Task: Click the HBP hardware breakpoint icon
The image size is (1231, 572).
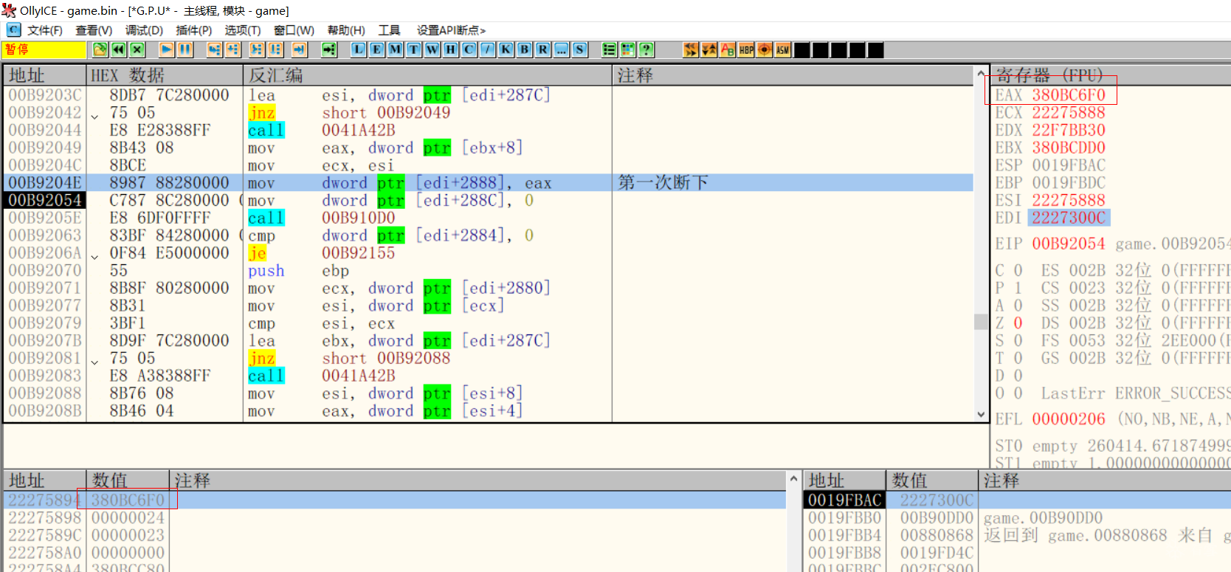Action: [746, 49]
